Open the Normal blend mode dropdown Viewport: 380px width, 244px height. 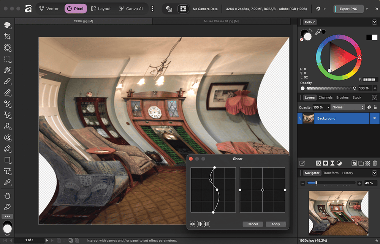pos(348,107)
